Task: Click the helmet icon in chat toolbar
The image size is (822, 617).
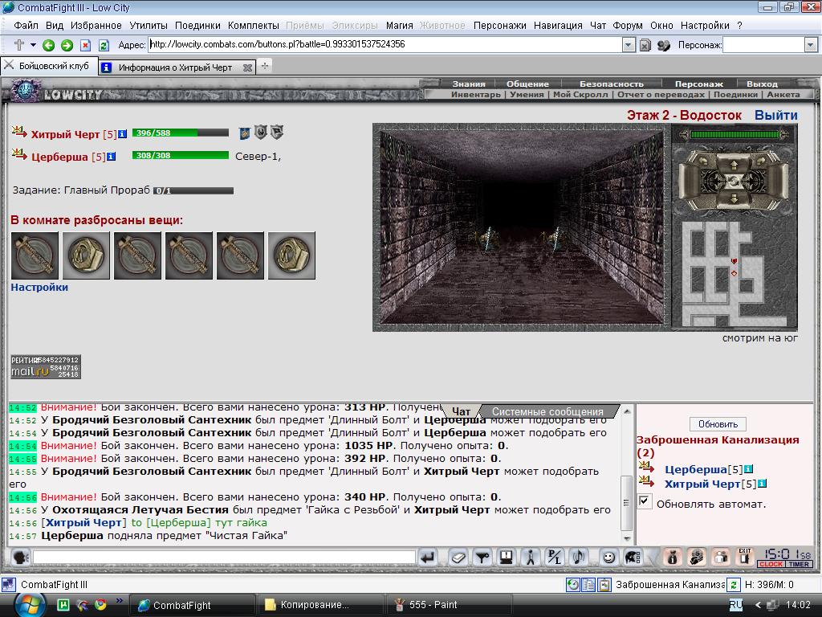Action: tap(633, 558)
